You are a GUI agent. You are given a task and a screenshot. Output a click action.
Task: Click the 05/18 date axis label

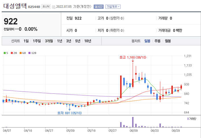[x=91, y=131]
